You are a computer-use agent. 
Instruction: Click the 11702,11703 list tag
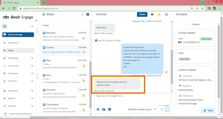coord(184,59)
